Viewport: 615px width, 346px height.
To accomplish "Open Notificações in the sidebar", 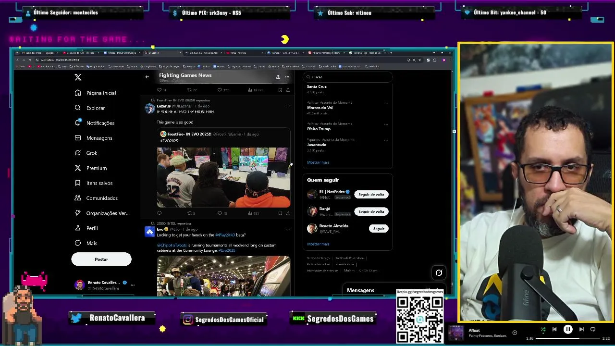I will 95,123.
